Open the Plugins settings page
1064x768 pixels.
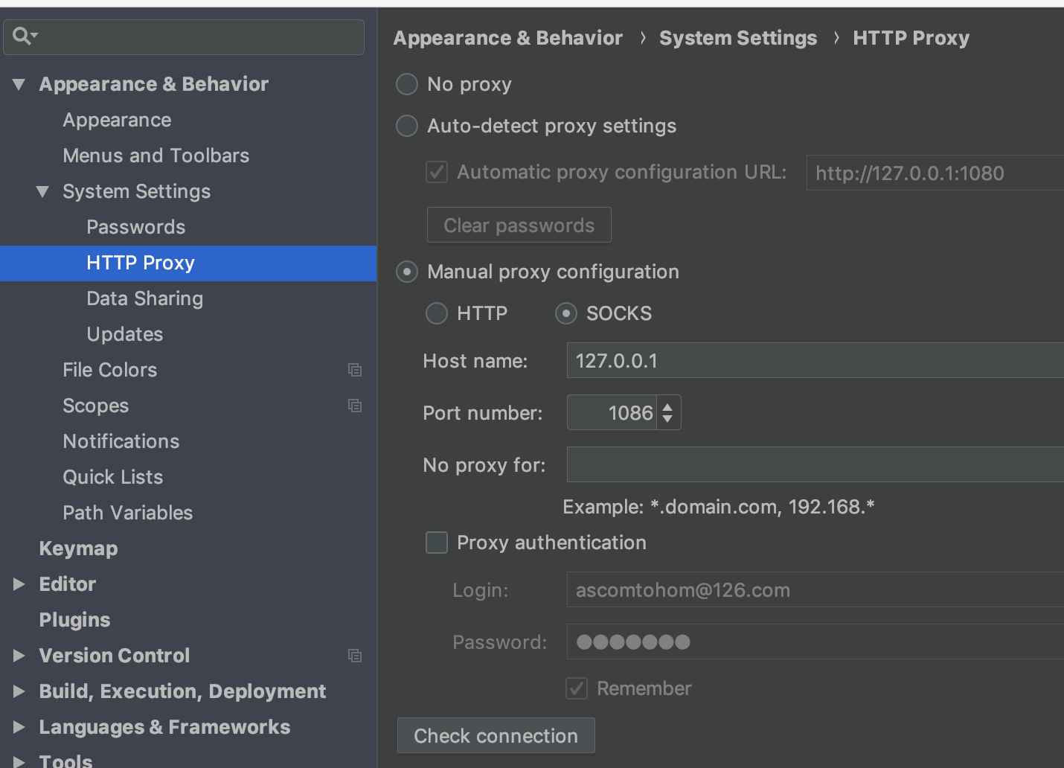[74, 620]
